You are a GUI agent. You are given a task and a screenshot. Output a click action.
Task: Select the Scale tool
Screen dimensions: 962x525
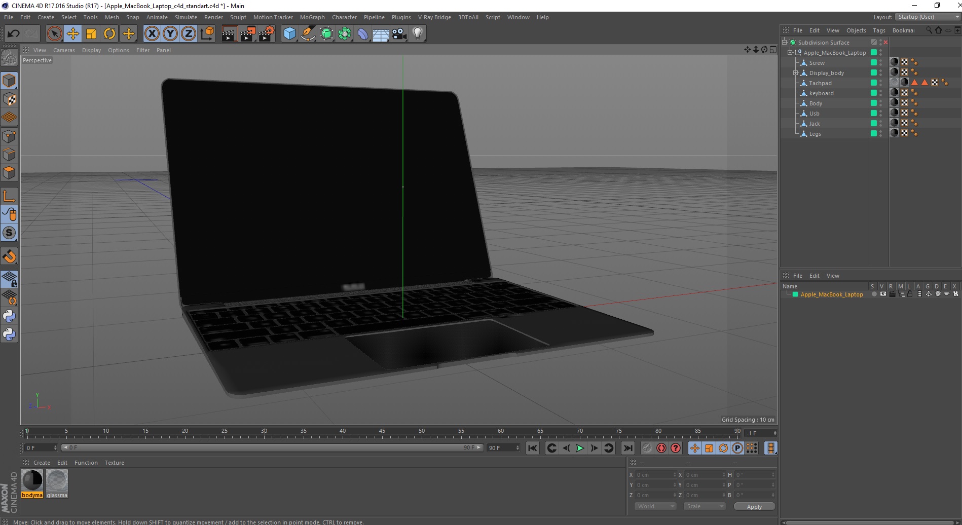point(91,34)
